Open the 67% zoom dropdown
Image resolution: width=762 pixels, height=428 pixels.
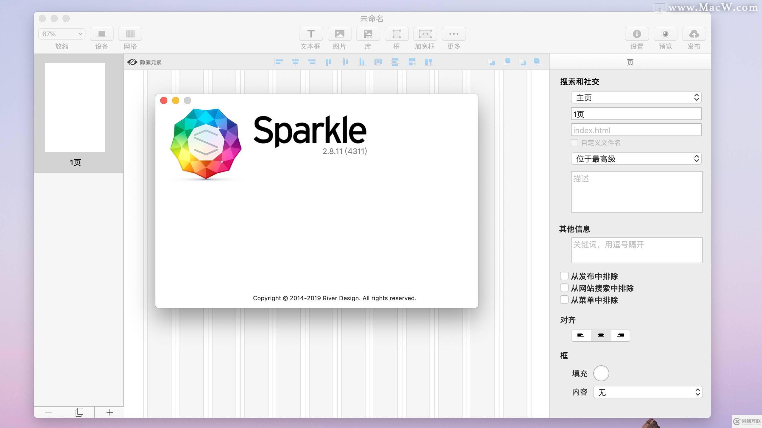62,34
